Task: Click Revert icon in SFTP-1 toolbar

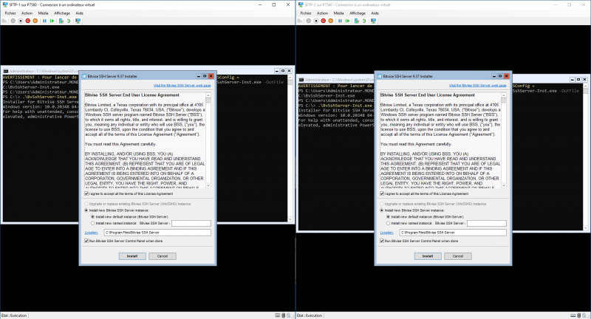Action: (x=69, y=21)
